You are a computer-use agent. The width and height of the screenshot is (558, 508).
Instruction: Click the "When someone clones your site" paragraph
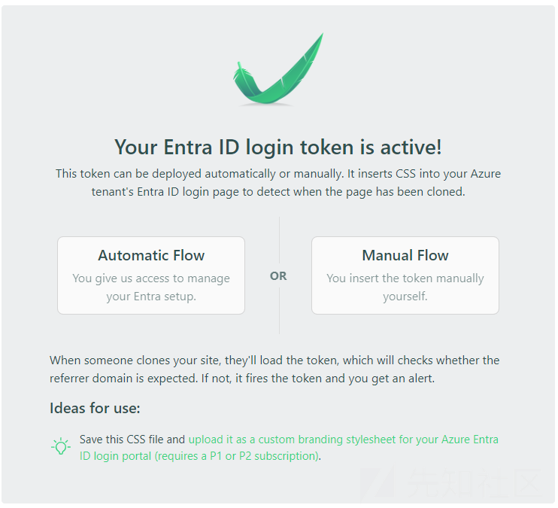[274, 369]
